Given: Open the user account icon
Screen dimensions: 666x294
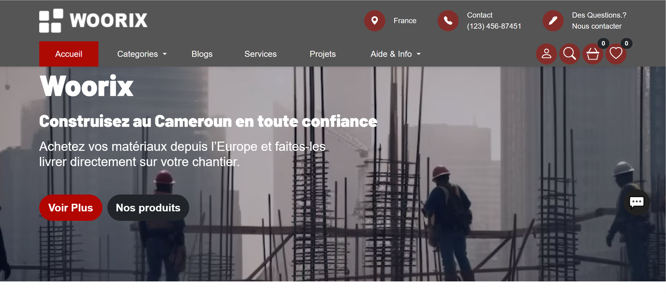Looking at the screenshot, I should 546,54.
